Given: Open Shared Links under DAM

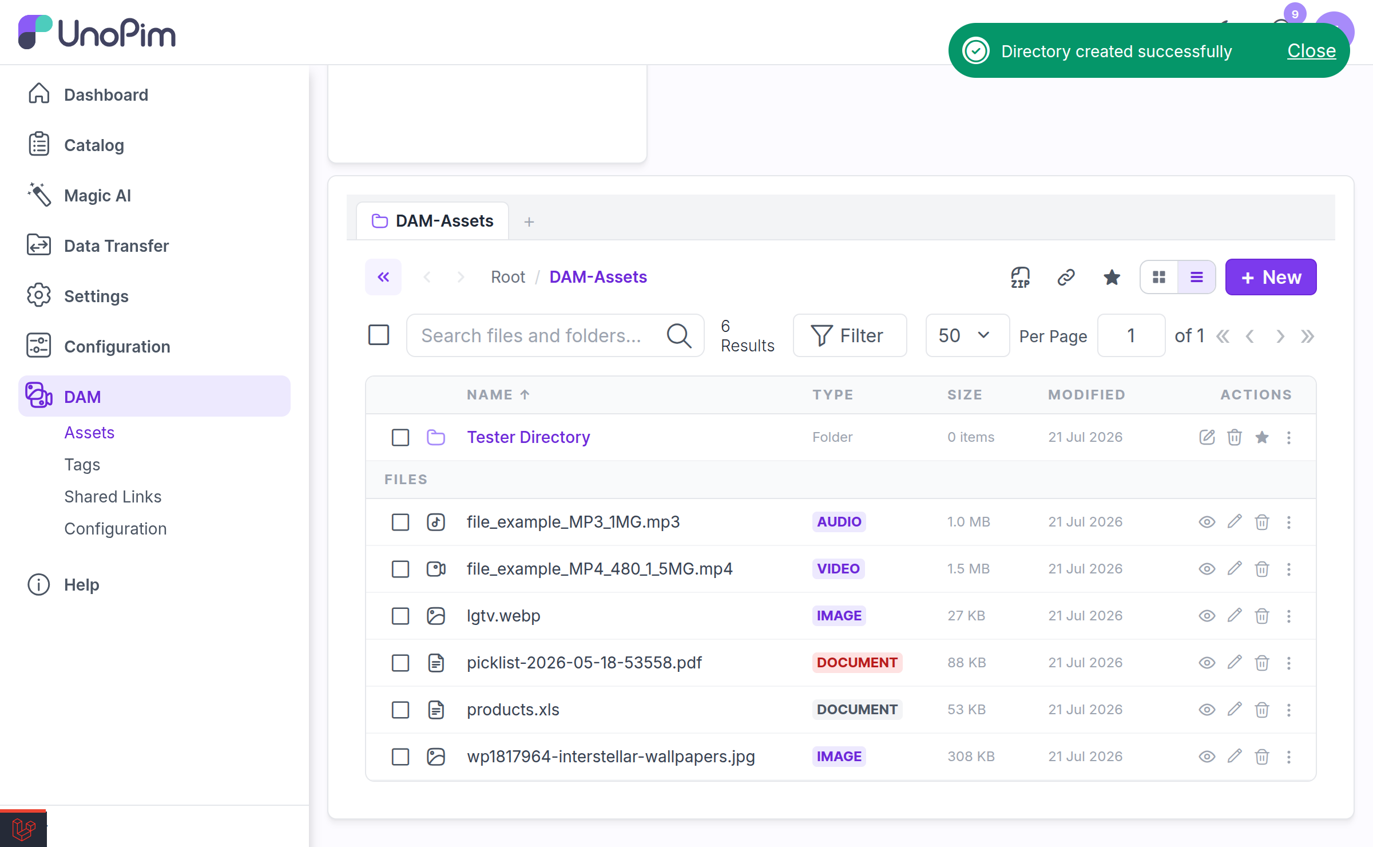Looking at the screenshot, I should click(x=113, y=497).
